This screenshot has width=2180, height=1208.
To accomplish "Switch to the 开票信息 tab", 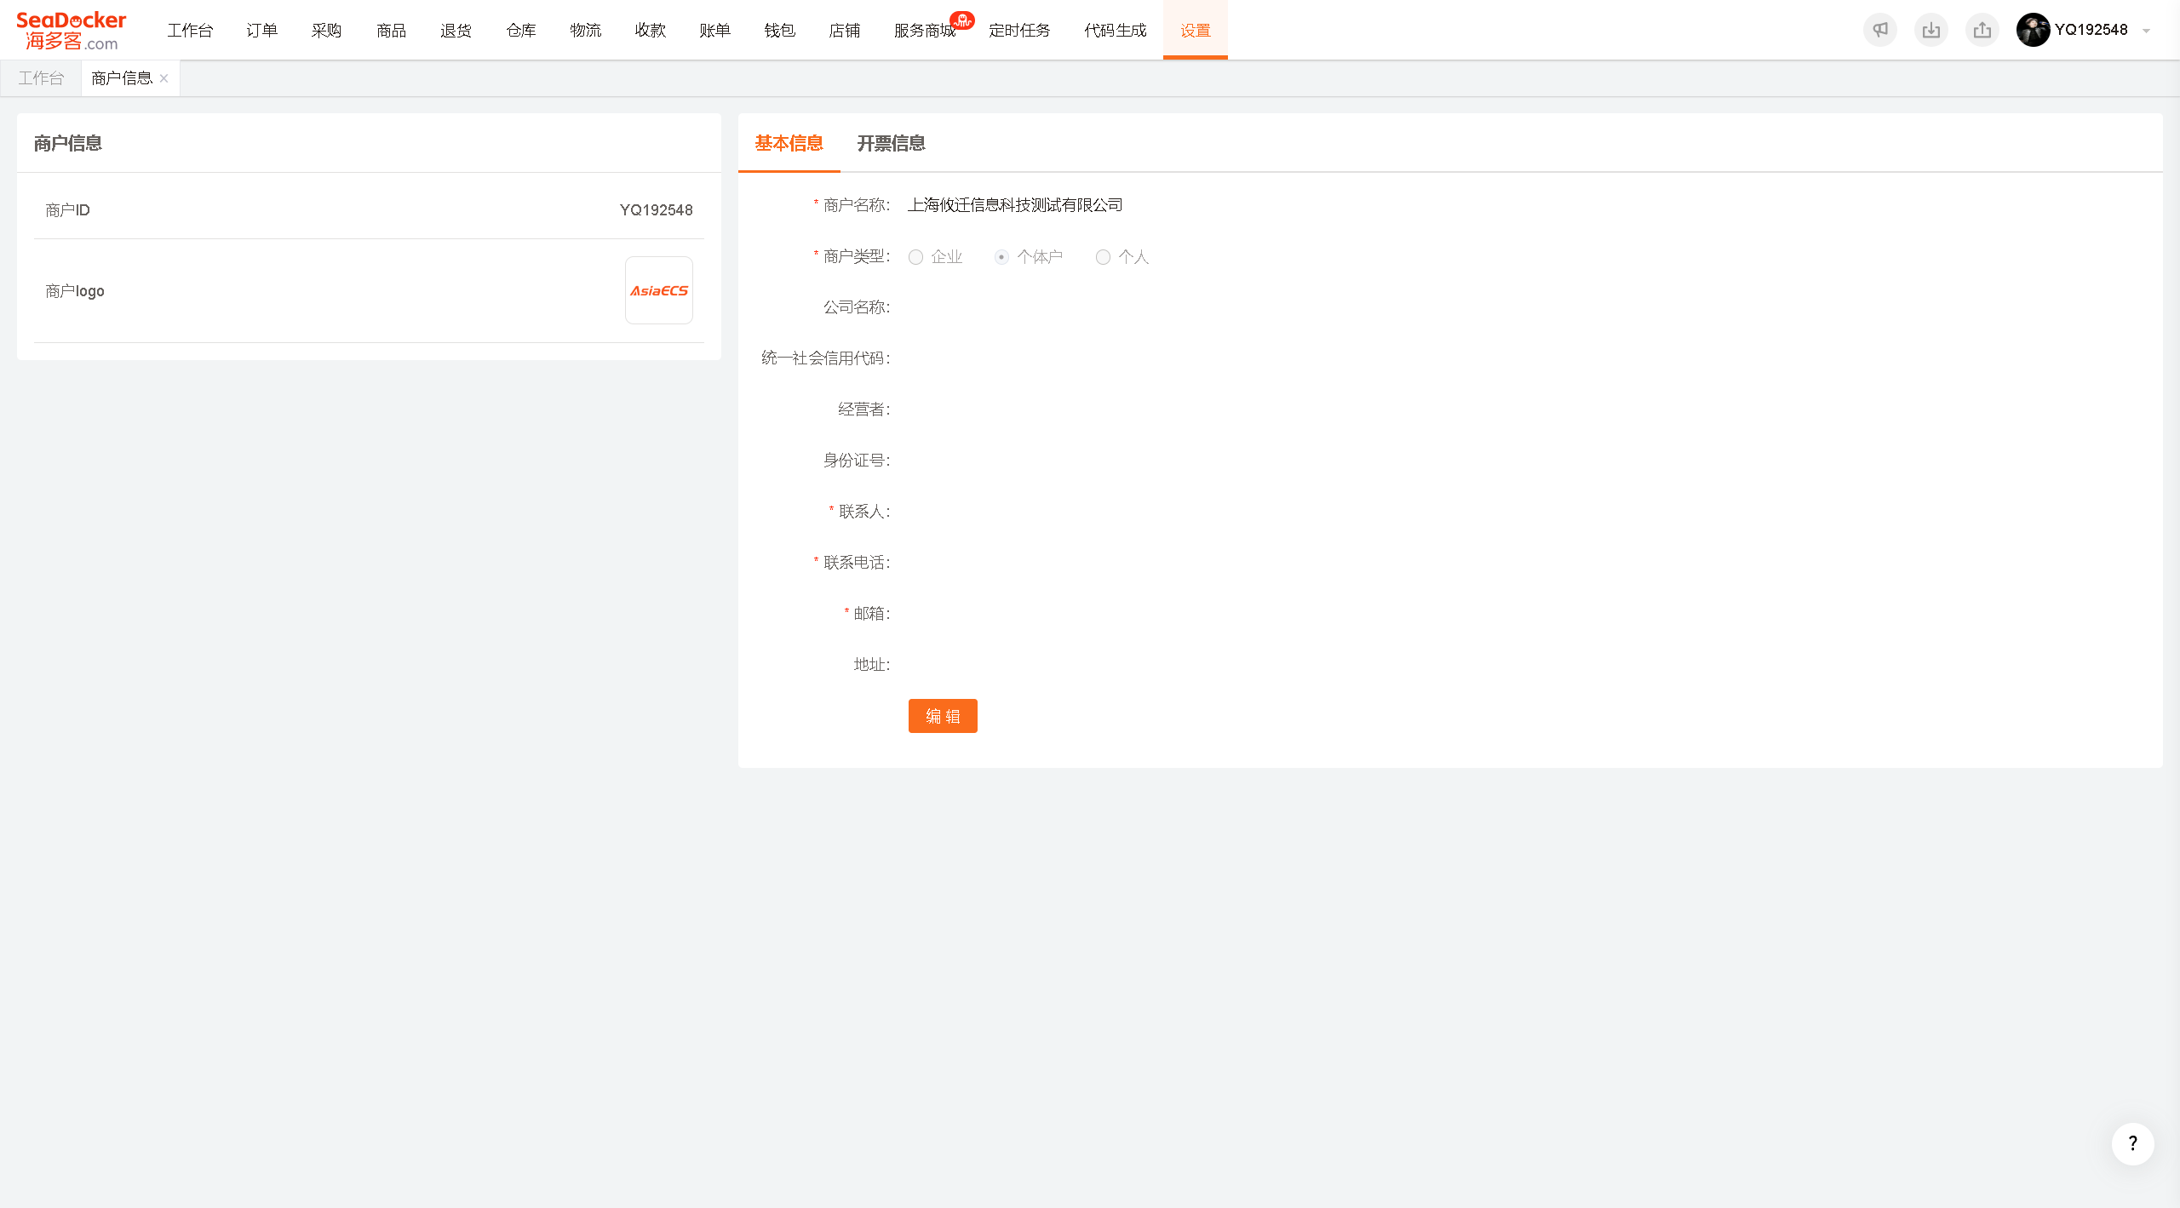I will point(891,143).
